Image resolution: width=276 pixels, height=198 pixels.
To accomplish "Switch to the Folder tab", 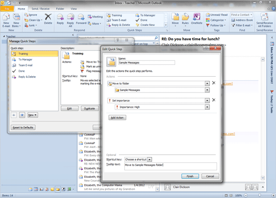I will (60, 9).
